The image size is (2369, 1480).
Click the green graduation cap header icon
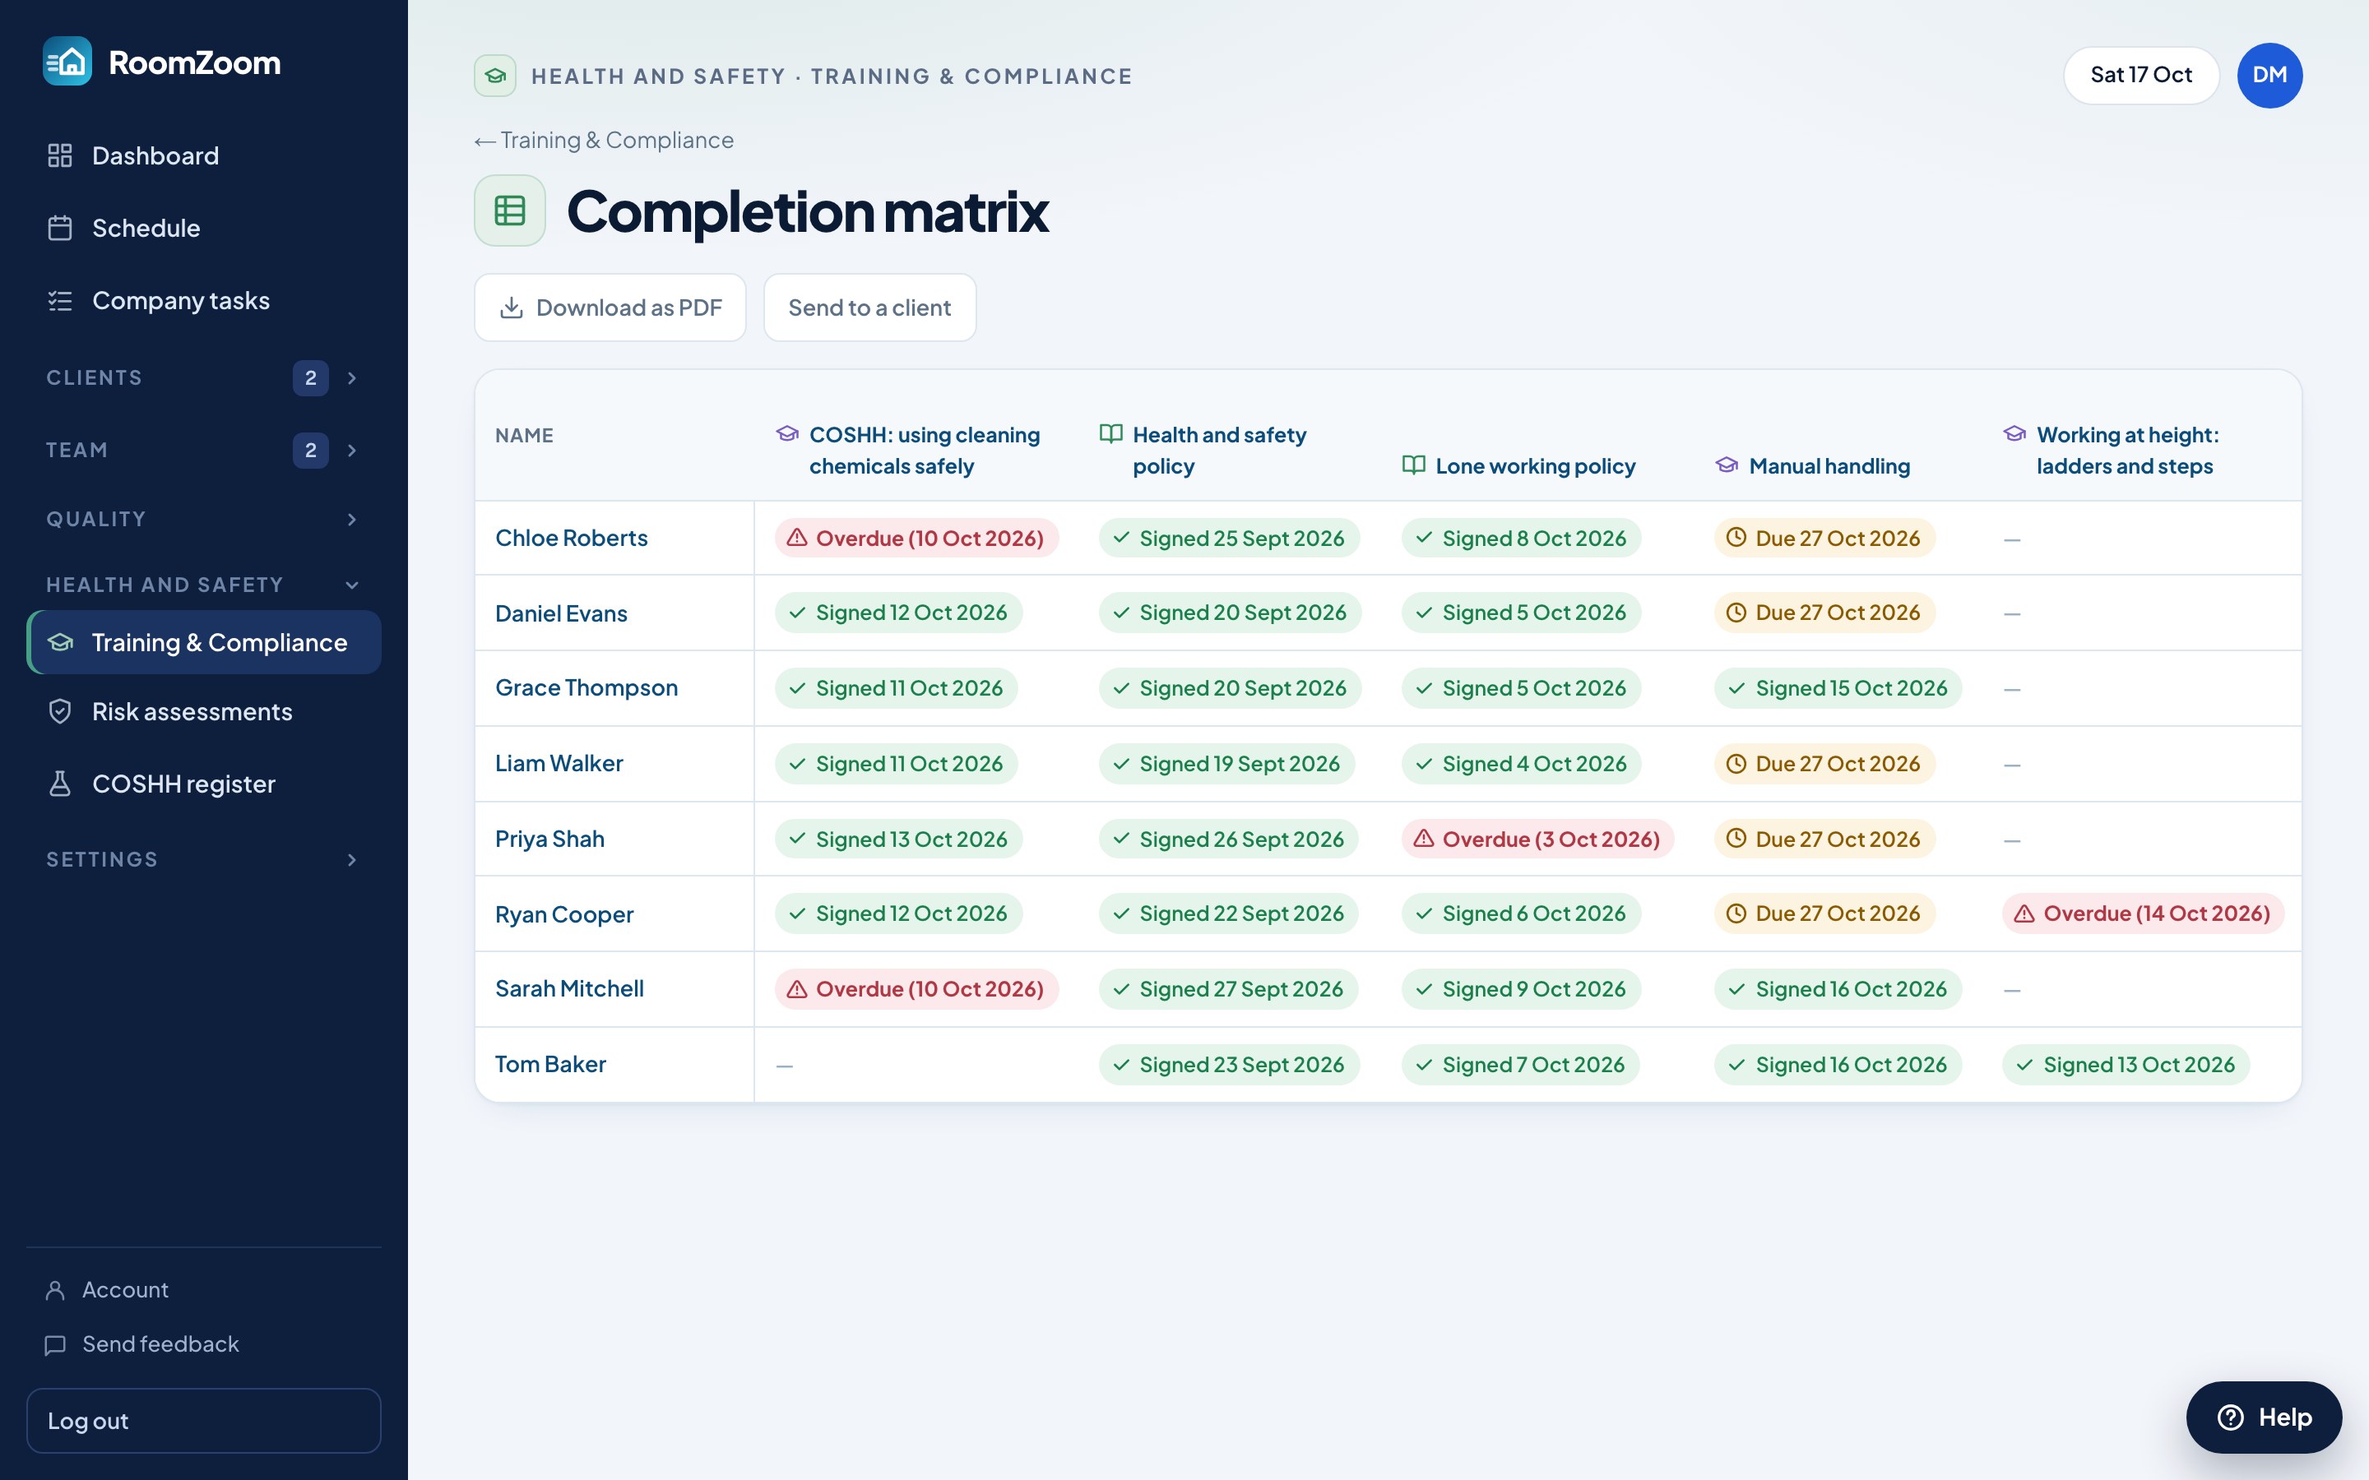[495, 76]
